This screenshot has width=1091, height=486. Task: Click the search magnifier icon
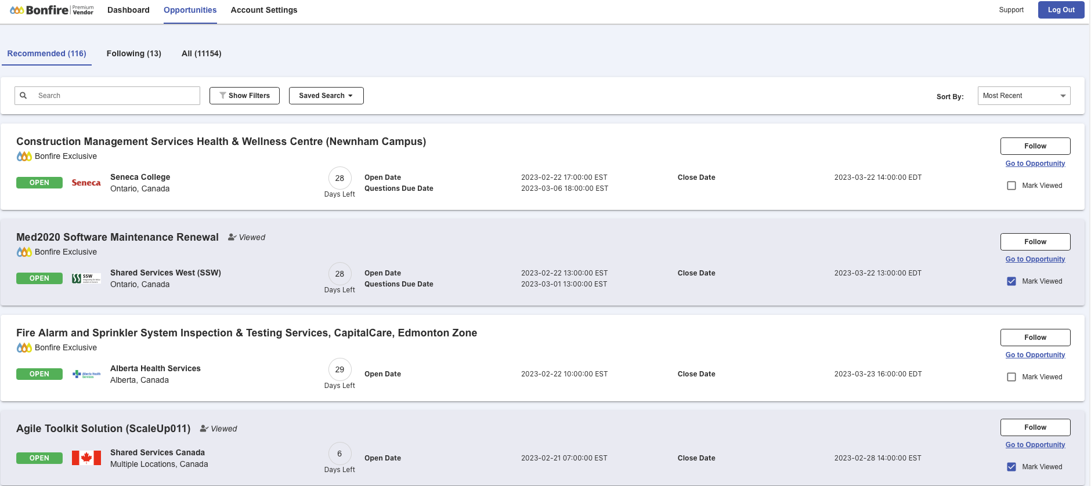(x=23, y=96)
